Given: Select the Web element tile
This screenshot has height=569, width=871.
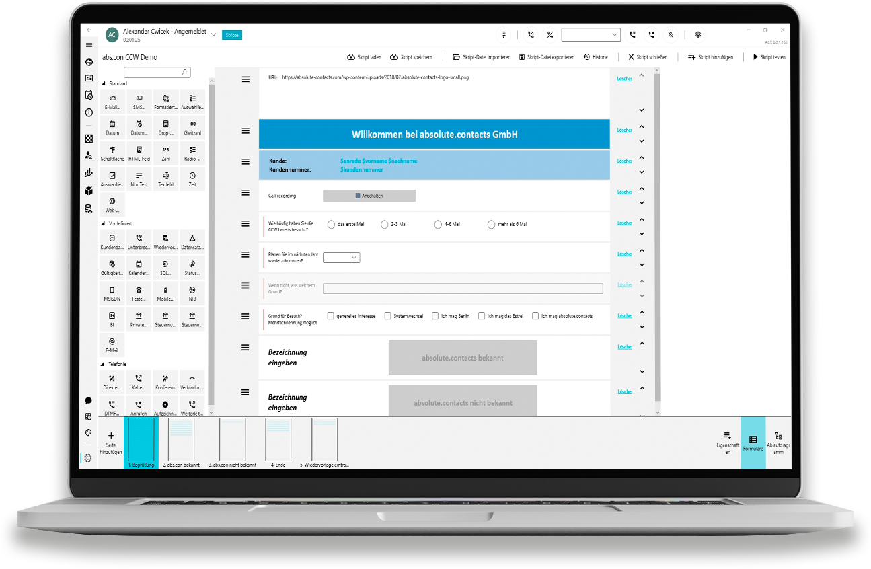Looking at the screenshot, I should [112, 204].
